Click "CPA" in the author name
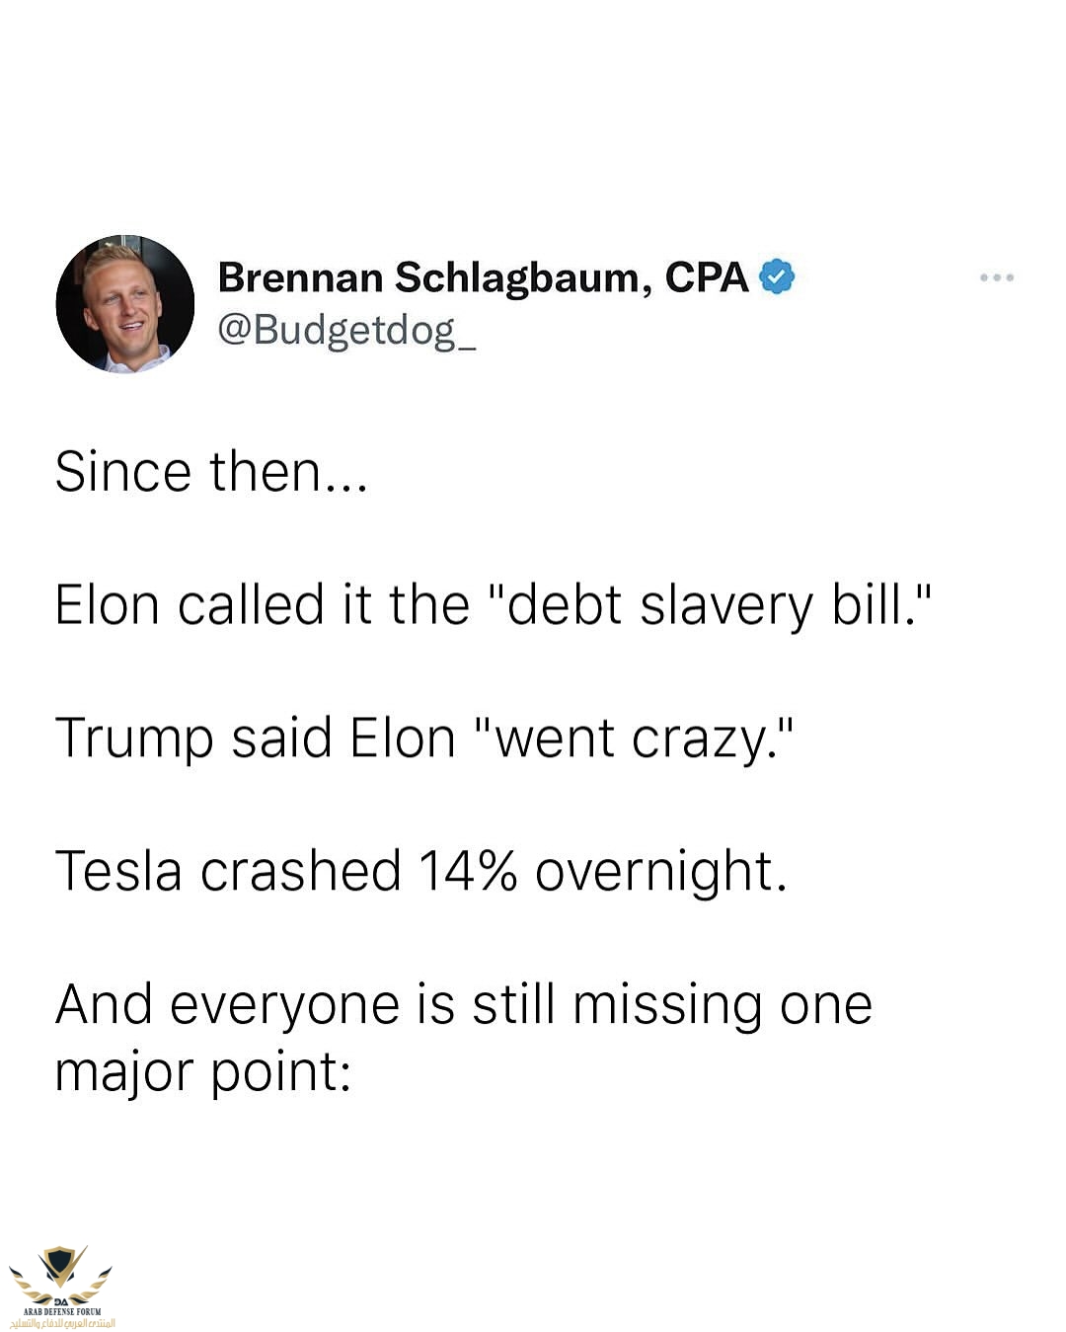The height and width of the screenshot is (1332, 1066). tap(707, 277)
